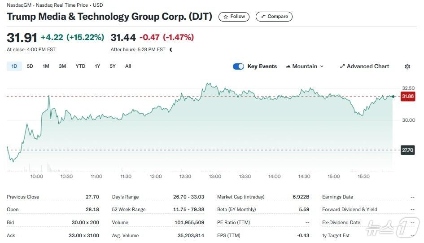
Task: Toggle Key Events switch off
Action: [238, 66]
